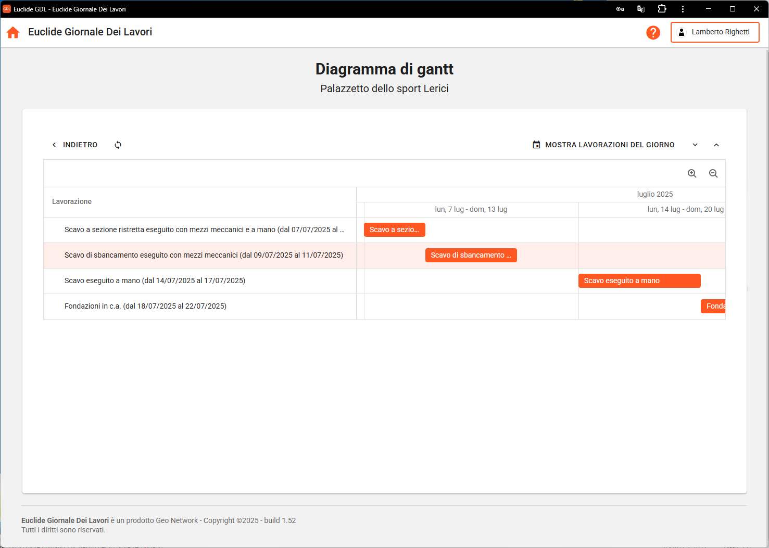Zoom out of the Gantt chart
Screen dimensions: 769x548
[713, 174]
